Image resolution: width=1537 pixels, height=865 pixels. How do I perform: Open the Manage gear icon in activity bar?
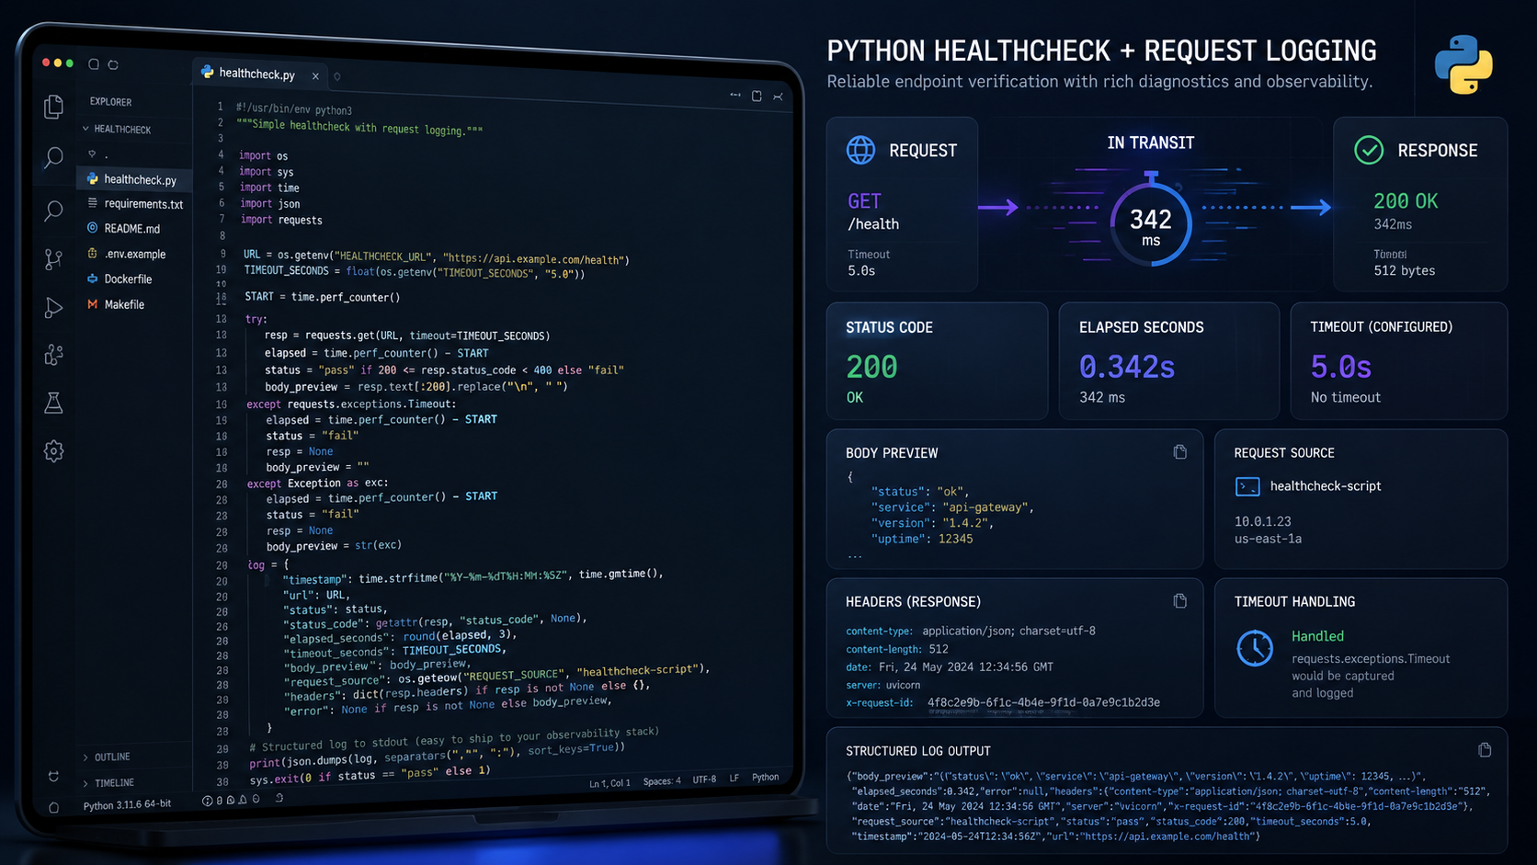tap(53, 450)
